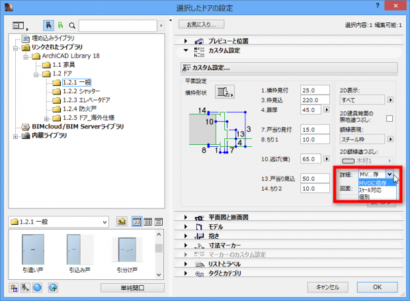Viewport: 410px width, 301px height.
Task: Open the search field arrow button
Action: [161, 26]
